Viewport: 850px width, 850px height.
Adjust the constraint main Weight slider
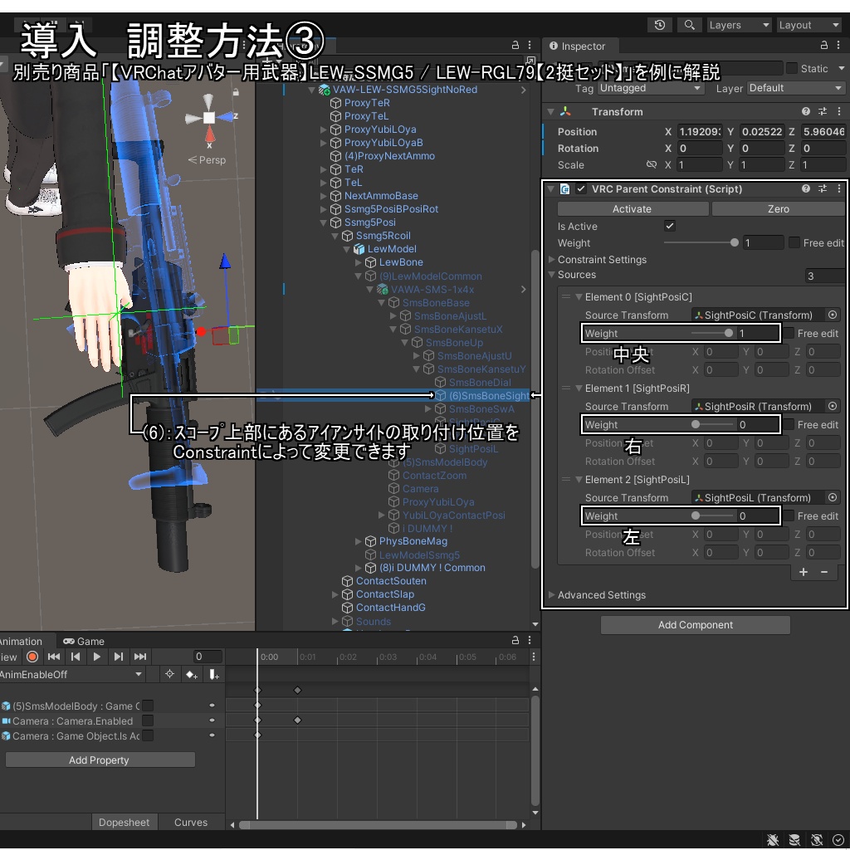point(701,243)
